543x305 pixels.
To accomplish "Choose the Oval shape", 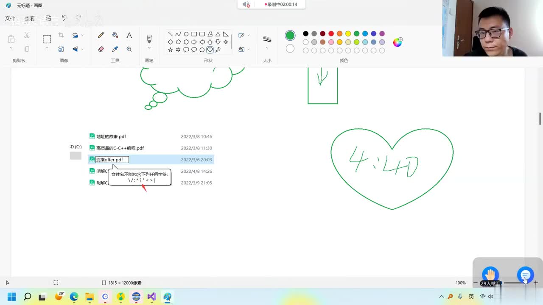I will pyautogui.click(x=186, y=34).
